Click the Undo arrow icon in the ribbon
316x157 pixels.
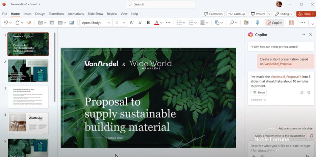tap(6, 23)
